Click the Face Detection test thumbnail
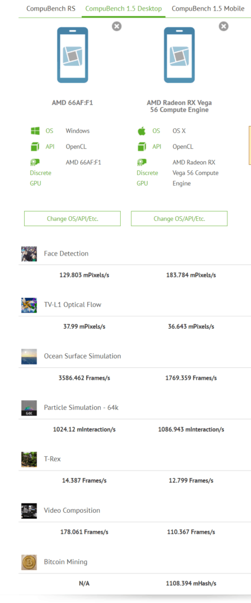251x603 pixels. click(x=29, y=254)
